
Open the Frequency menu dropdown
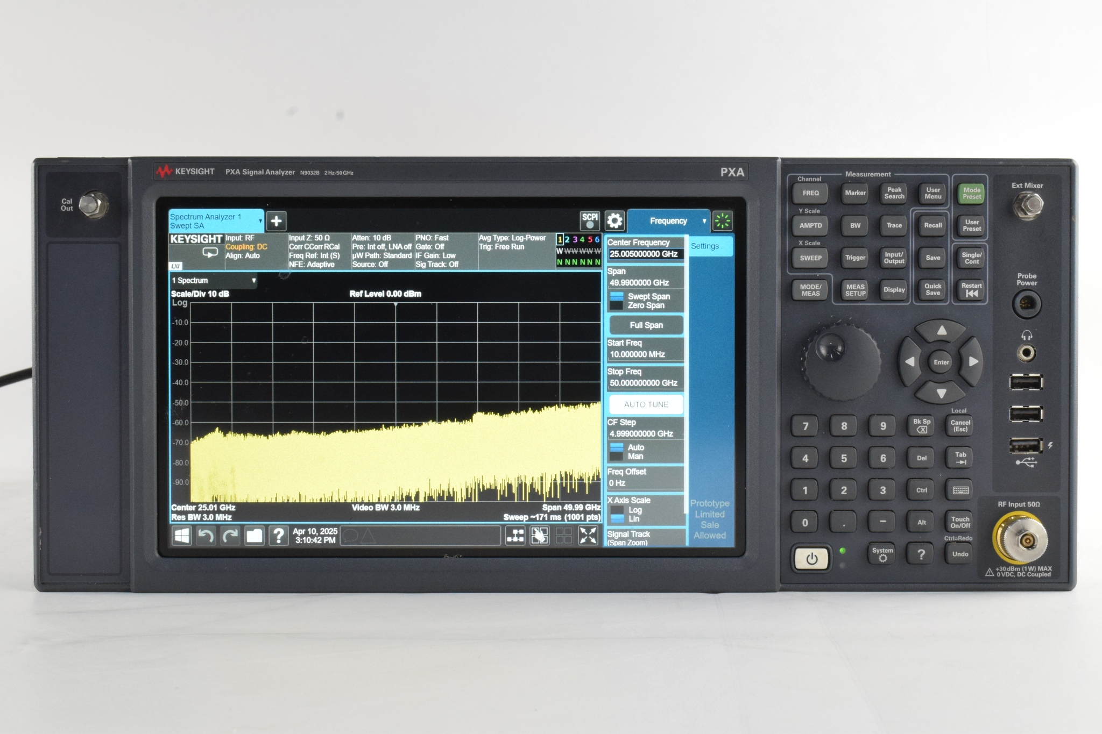coord(669,221)
